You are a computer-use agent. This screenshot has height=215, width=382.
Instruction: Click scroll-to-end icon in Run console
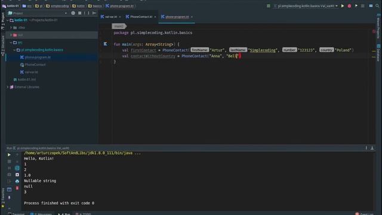pyautogui.click(x=17, y=175)
